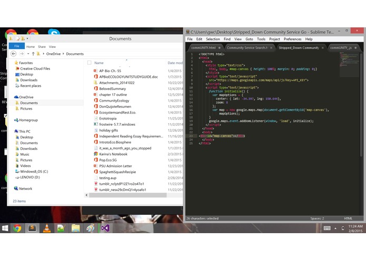Open the View ribbon tab in Explorer

[52, 47]
